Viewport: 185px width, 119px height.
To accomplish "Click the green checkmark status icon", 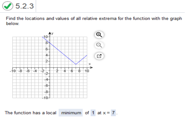I will click(x=8, y=6).
